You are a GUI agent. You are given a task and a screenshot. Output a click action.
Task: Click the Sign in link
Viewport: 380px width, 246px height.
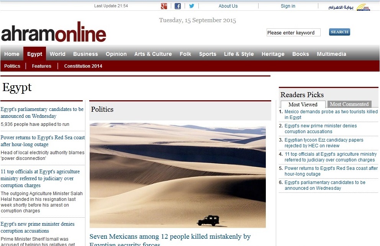pyautogui.click(x=288, y=6)
